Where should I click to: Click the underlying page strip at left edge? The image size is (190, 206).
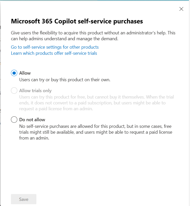tap(1, 103)
